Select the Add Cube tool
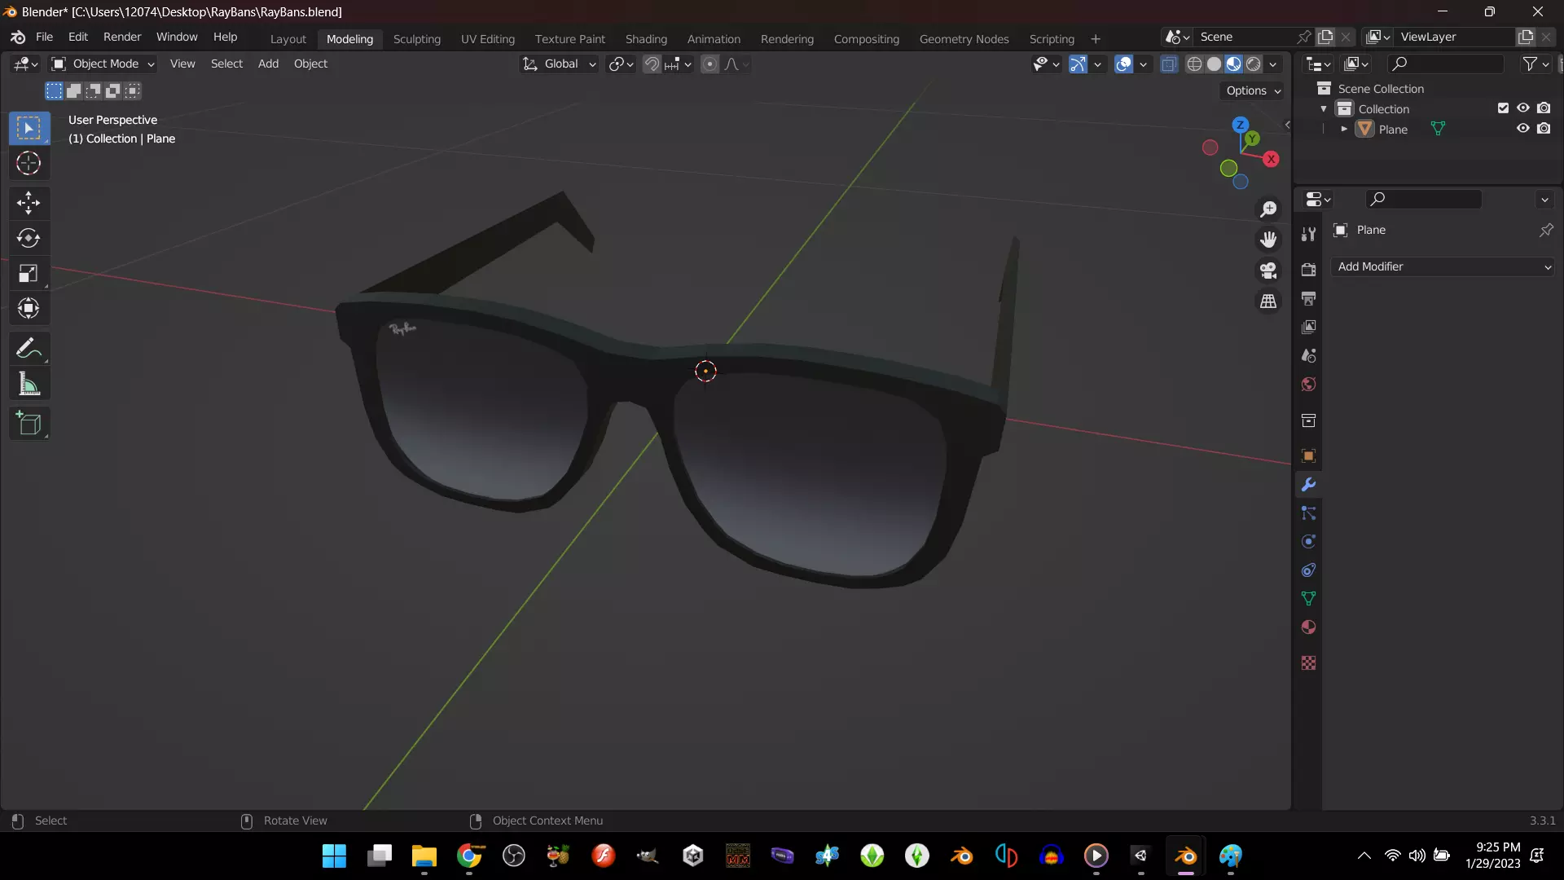This screenshot has width=1564, height=880. click(x=29, y=424)
